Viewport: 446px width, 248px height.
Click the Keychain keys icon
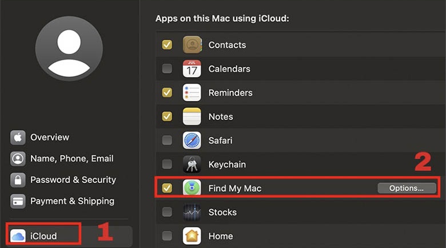click(192, 164)
